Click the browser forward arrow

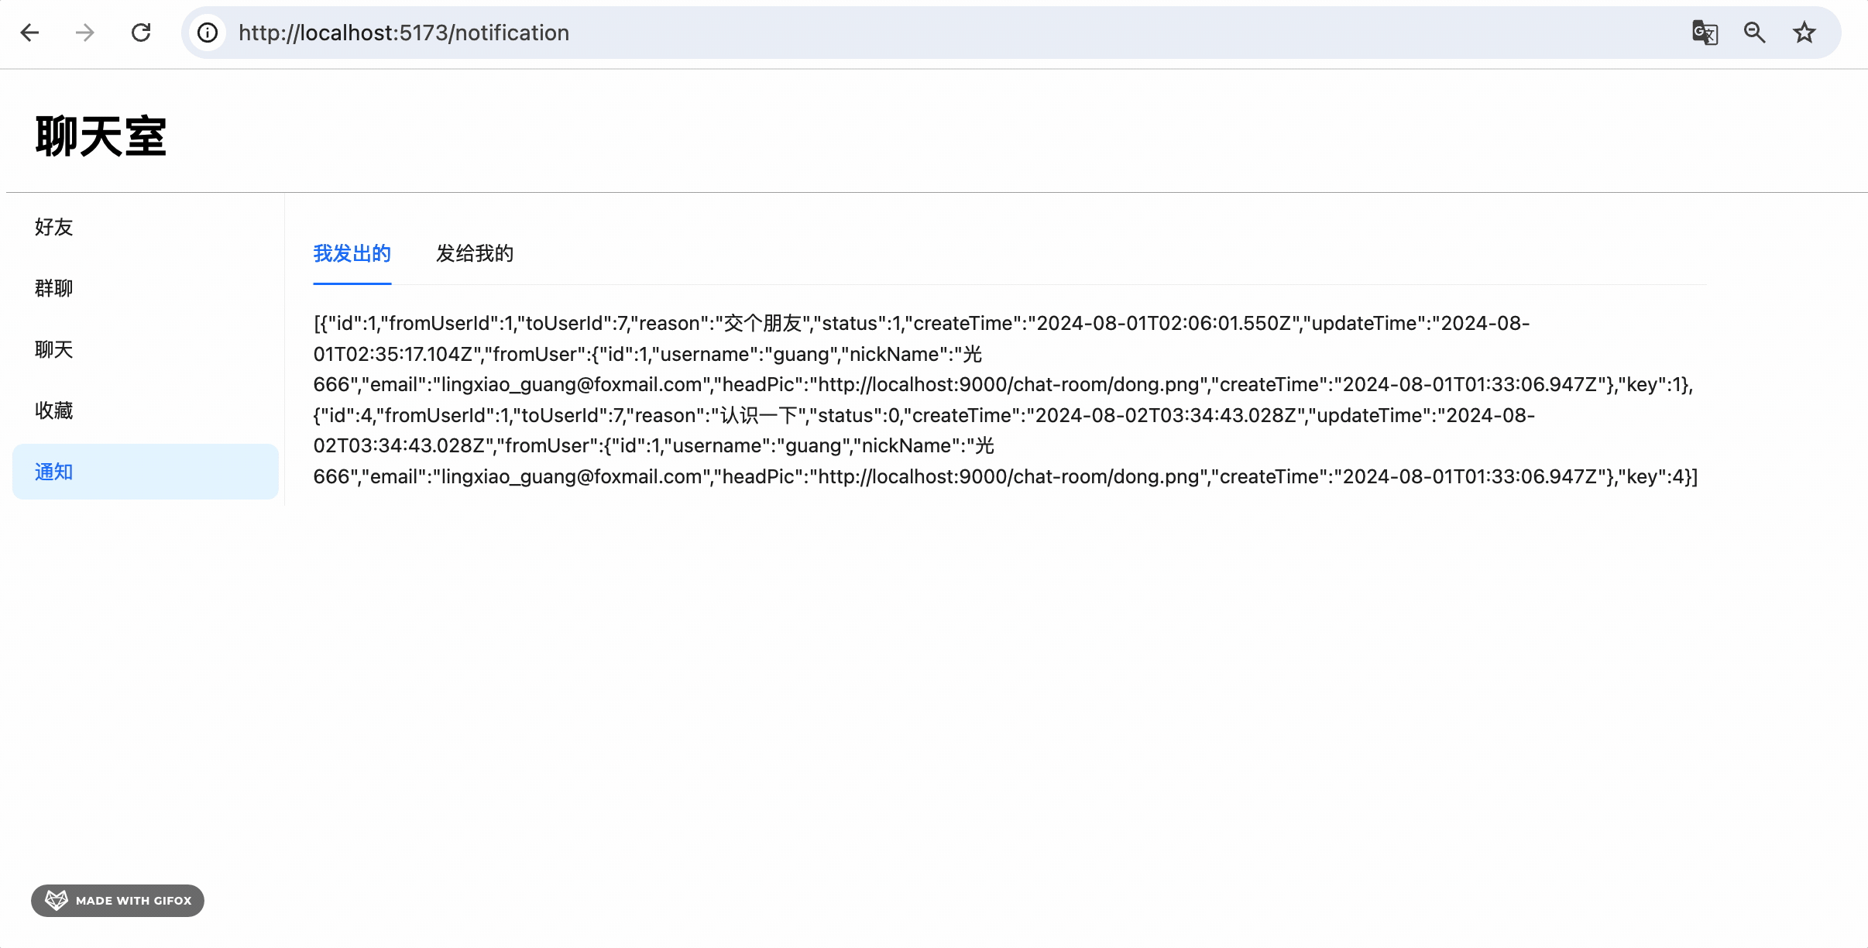point(85,33)
